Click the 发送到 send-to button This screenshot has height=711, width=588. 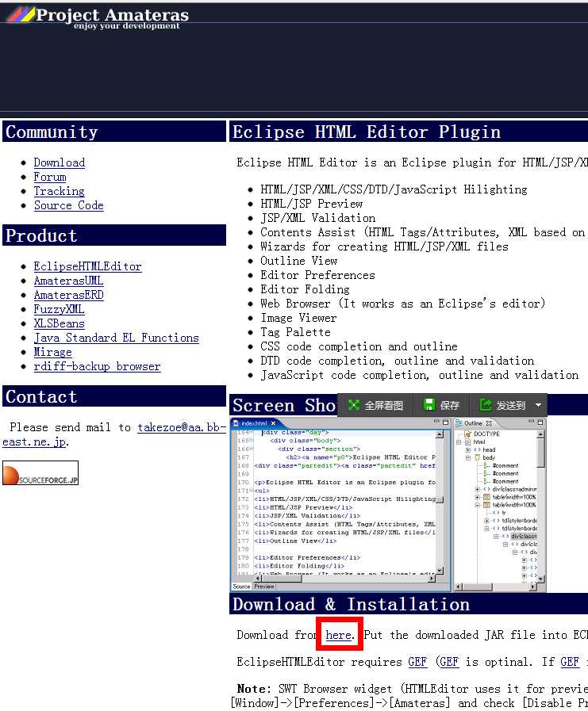pyautogui.click(x=502, y=405)
